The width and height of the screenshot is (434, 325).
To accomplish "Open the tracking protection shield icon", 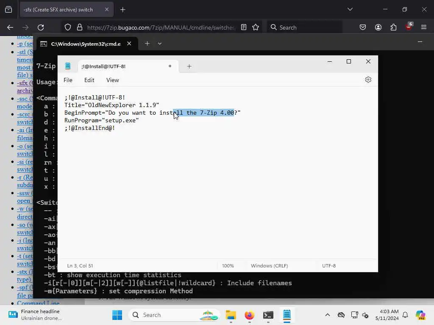I will 68,28.
